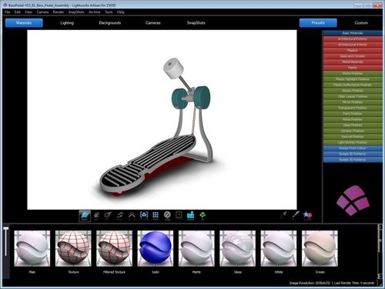The width and height of the screenshot is (385, 289).
Task: Expand the Matte Finishes category
Action: [353, 73]
